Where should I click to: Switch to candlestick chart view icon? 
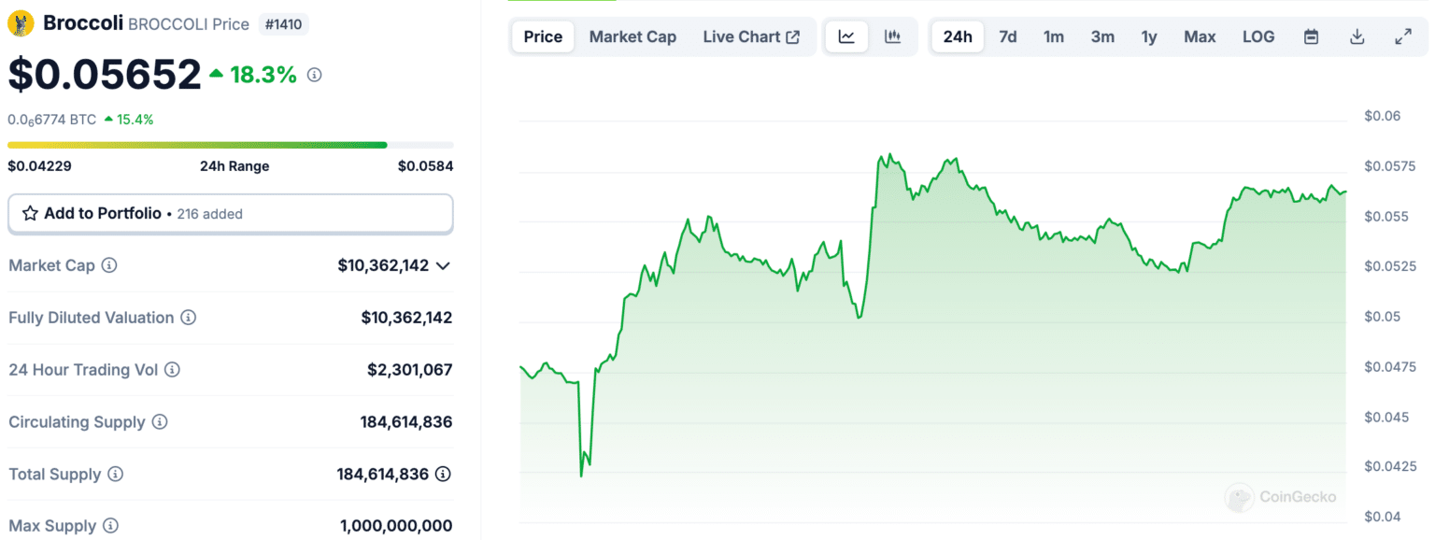(892, 36)
